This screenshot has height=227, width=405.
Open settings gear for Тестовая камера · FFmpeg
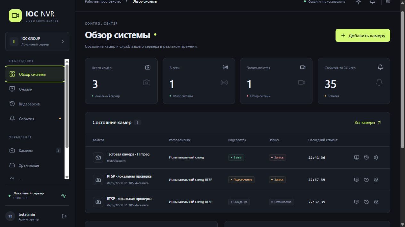click(x=377, y=157)
